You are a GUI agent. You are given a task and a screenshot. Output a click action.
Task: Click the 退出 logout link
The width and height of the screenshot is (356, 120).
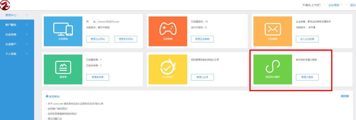pos(353,5)
